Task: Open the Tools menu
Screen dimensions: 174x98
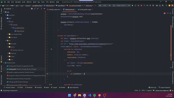Action: pos(43,2)
